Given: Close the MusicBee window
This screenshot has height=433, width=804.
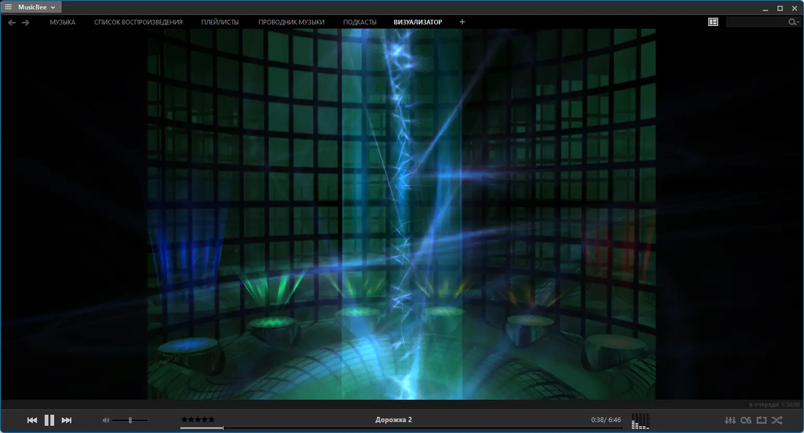Looking at the screenshot, I should (x=795, y=8).
